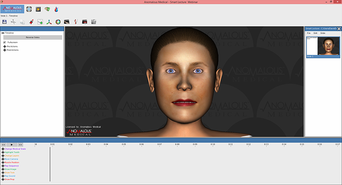Screen dimensions: 342x185
Task: Expand Pre Actions
Action: pos(4,46)
